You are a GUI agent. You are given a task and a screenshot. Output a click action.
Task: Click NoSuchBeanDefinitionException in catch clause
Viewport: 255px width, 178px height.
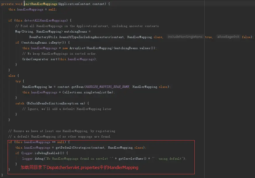(53, 103)
